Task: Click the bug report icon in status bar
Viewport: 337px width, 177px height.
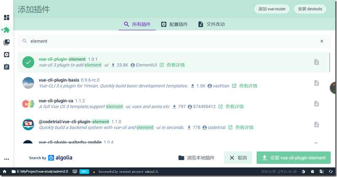Action: tap(313, 172)
